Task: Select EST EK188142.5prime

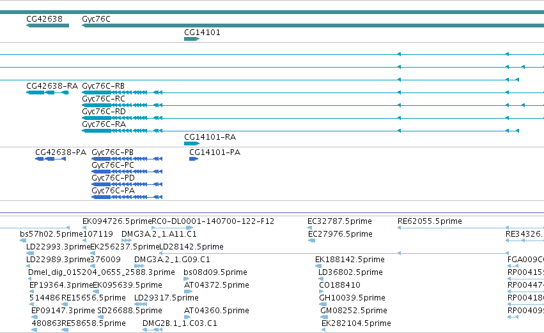Action: (x=350, y=260)
